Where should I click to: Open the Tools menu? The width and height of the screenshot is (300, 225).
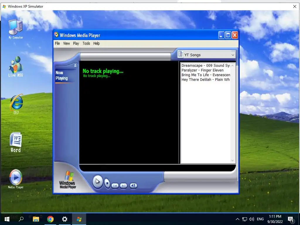86,43
